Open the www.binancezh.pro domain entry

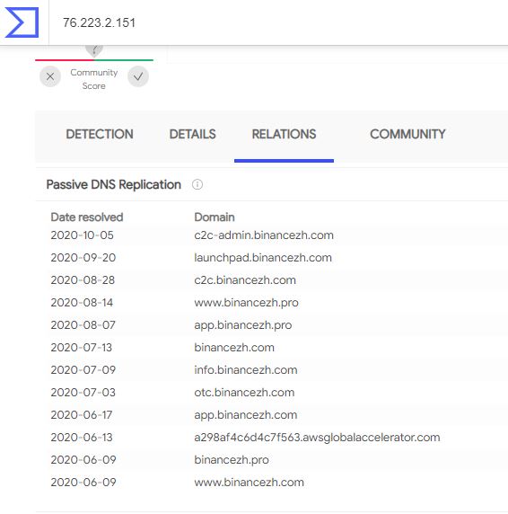[x=246, y=303]
